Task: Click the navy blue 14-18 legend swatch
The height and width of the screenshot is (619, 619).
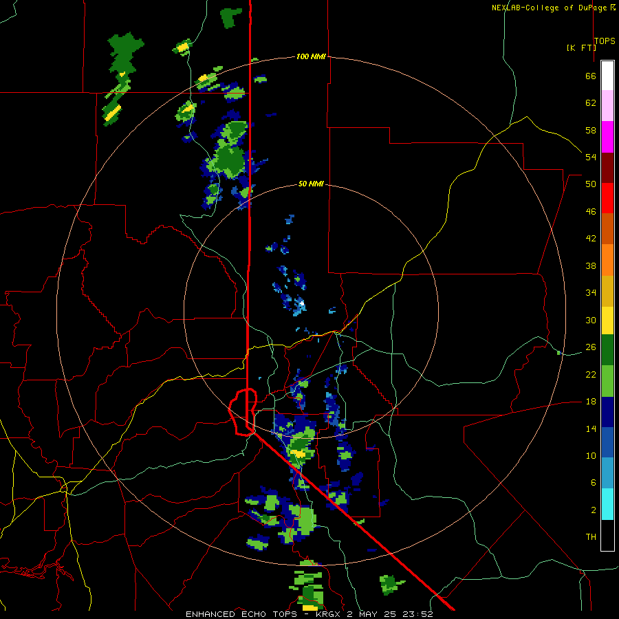Action: click(607, 412)
